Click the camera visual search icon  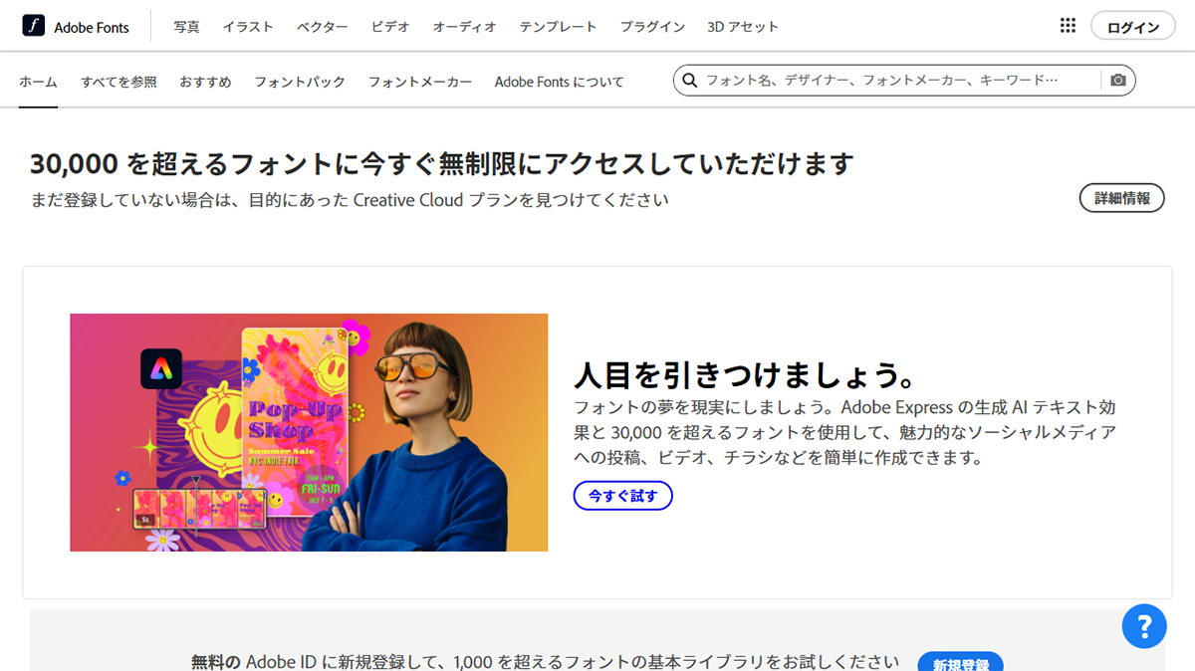point(1118,81)
